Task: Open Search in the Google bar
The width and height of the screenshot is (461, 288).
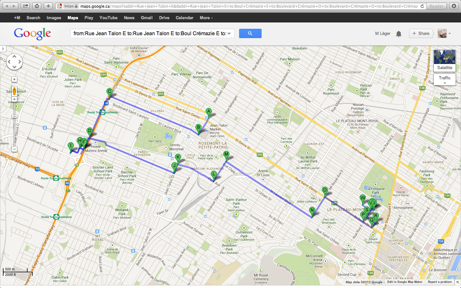Action: point(33,18)
